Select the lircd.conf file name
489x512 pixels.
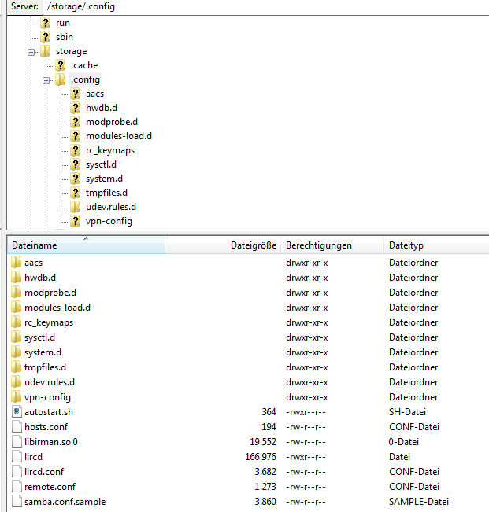click(x=44, y=472)
